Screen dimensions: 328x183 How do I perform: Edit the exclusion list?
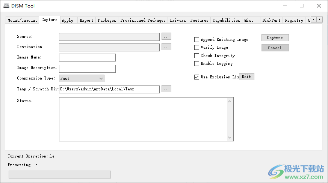(246, 76)
